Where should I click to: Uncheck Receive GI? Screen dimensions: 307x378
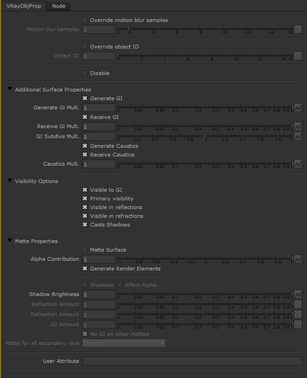coord(85,117)
